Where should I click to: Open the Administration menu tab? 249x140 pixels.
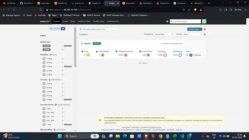[113, 21]
